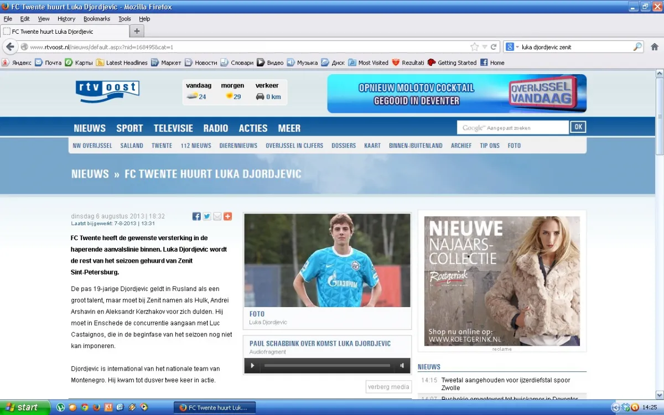The width and height of the screenshot is (664, 415).
Task: Open the Bookmarks menu
Action: tap(97, 19)
